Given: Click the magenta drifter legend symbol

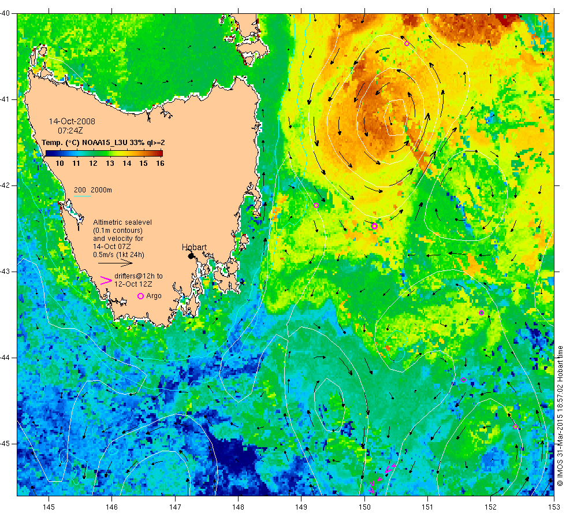Looking at the screenshot, I should pyautogui.click(x=106, y=281).
